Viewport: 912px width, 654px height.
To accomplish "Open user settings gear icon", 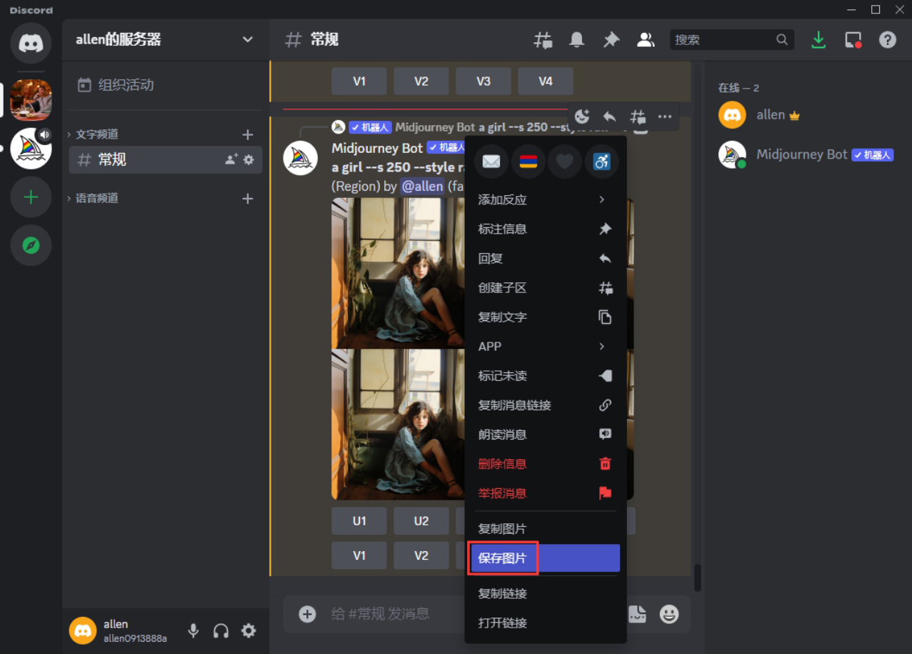I will [249, 630].
